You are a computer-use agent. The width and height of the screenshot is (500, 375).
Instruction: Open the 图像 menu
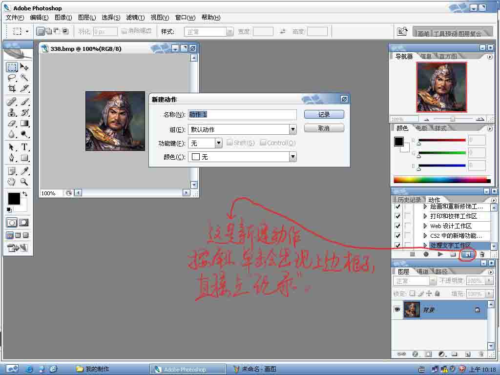point(63,18)
